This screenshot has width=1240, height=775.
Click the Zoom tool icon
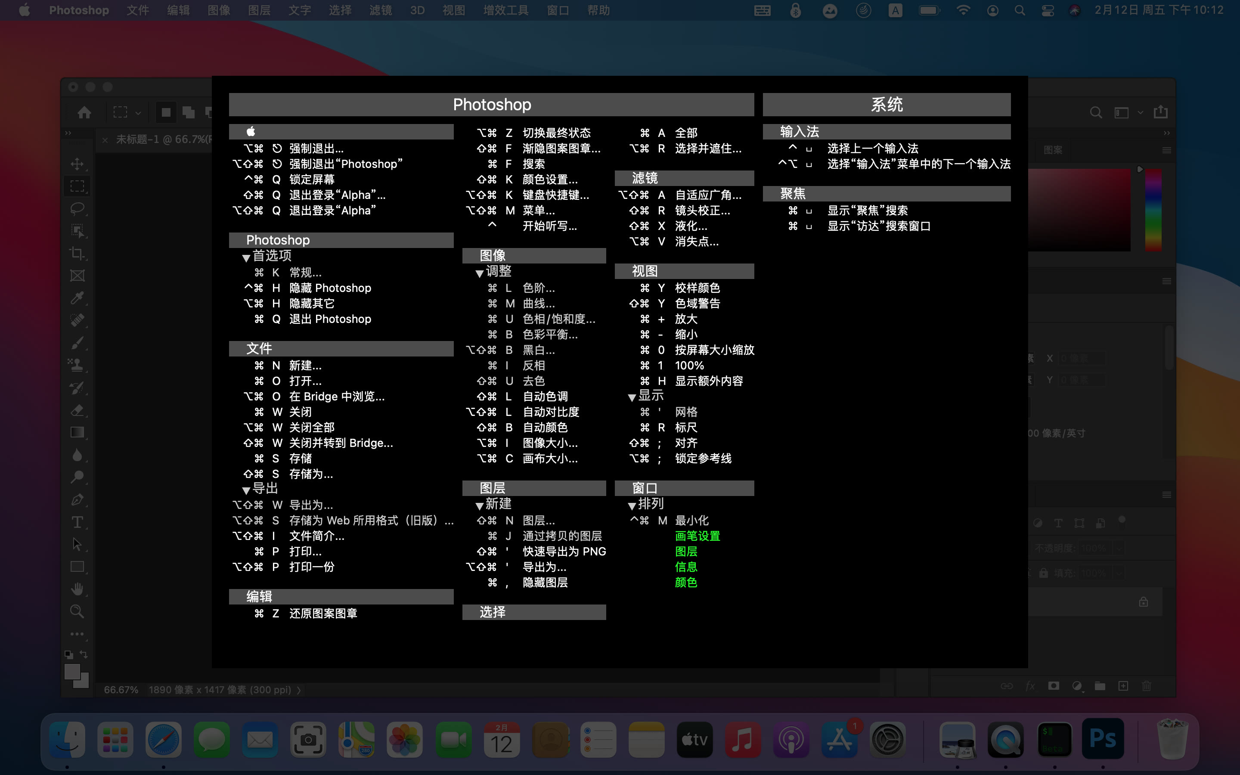pyautogui.click(x=77, y=611)
